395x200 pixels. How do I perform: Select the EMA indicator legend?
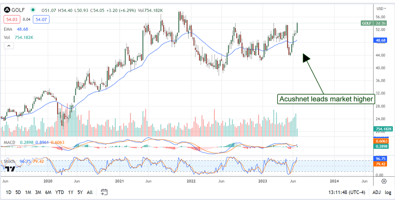(x=8, y=30)
